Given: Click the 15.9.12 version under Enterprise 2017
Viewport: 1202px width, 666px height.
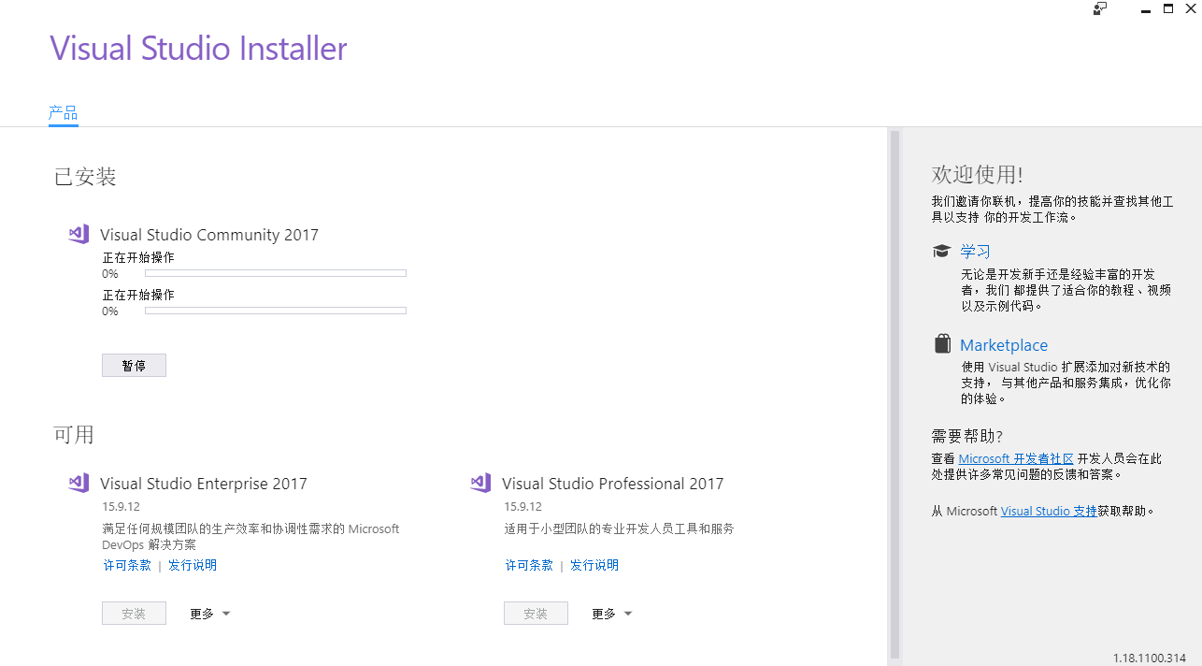Looking at the screenshot, I should coord(121,506).
